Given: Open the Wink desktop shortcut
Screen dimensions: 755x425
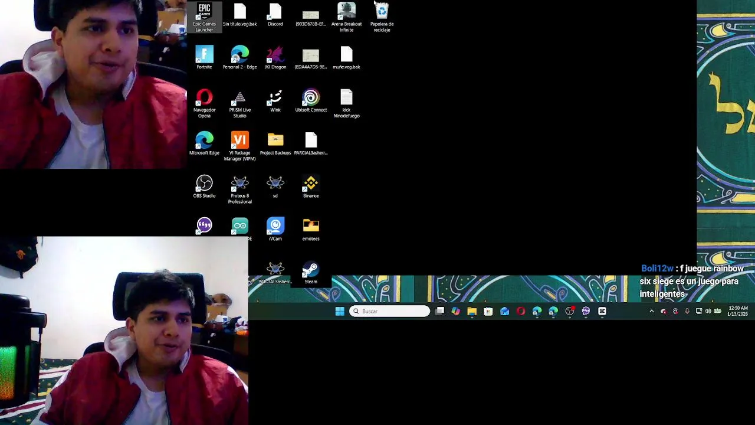Looking at the screenshot, I should click(275, 101).
